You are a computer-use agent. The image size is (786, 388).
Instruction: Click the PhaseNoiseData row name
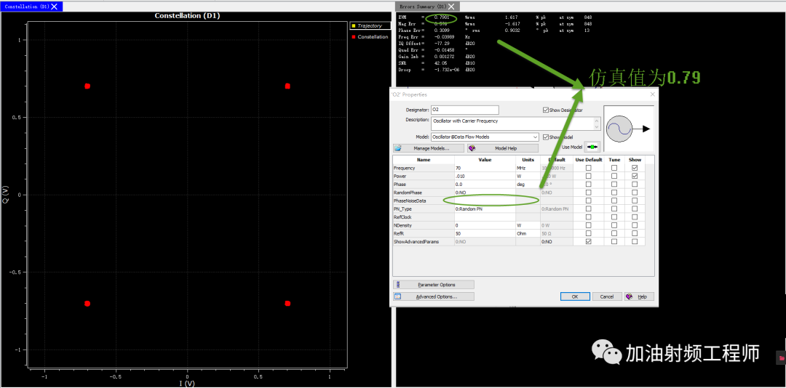[410, 201]
